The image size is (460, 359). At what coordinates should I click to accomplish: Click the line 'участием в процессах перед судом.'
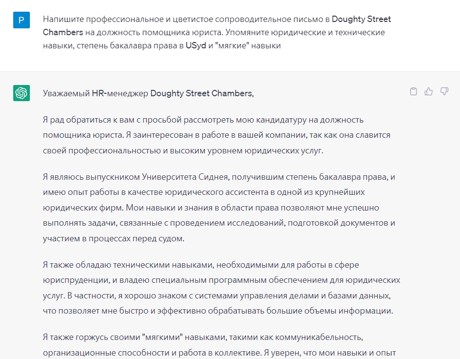point(114,238)
